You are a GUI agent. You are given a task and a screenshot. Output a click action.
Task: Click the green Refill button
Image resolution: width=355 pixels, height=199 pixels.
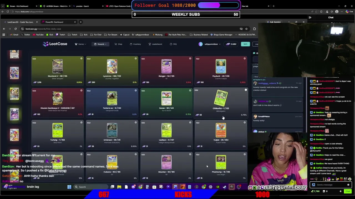245,44
